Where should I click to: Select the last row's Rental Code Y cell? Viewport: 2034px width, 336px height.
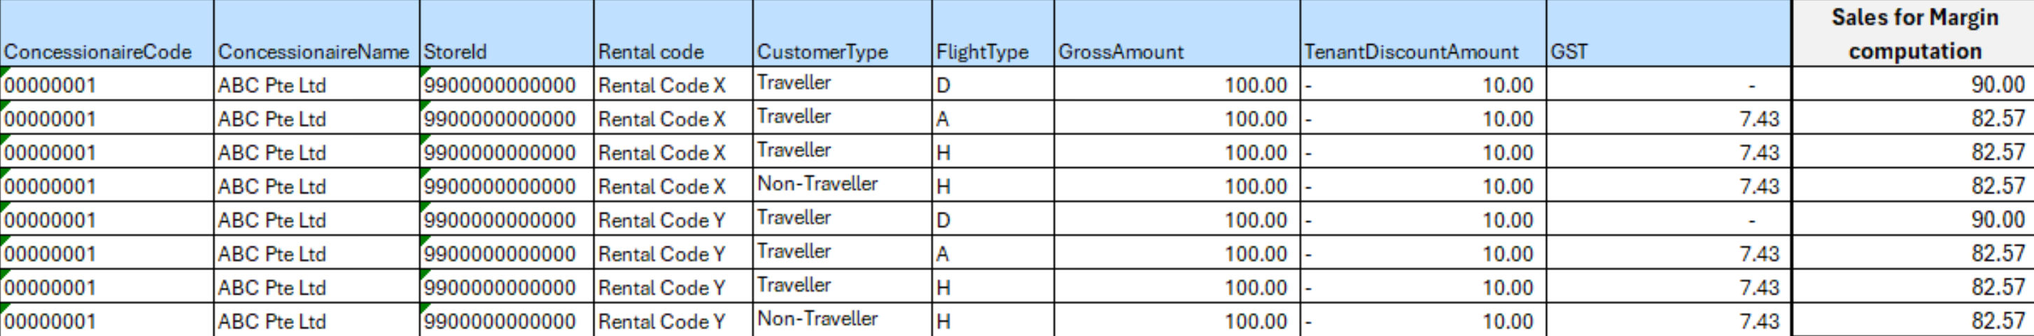coord(661,321)
